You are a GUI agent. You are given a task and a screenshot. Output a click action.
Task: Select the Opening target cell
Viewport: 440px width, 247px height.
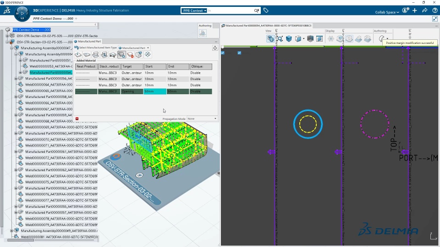(132, 91)
